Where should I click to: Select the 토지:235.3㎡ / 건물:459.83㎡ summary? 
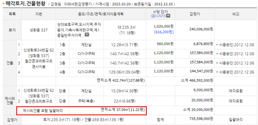click(84, 120)
